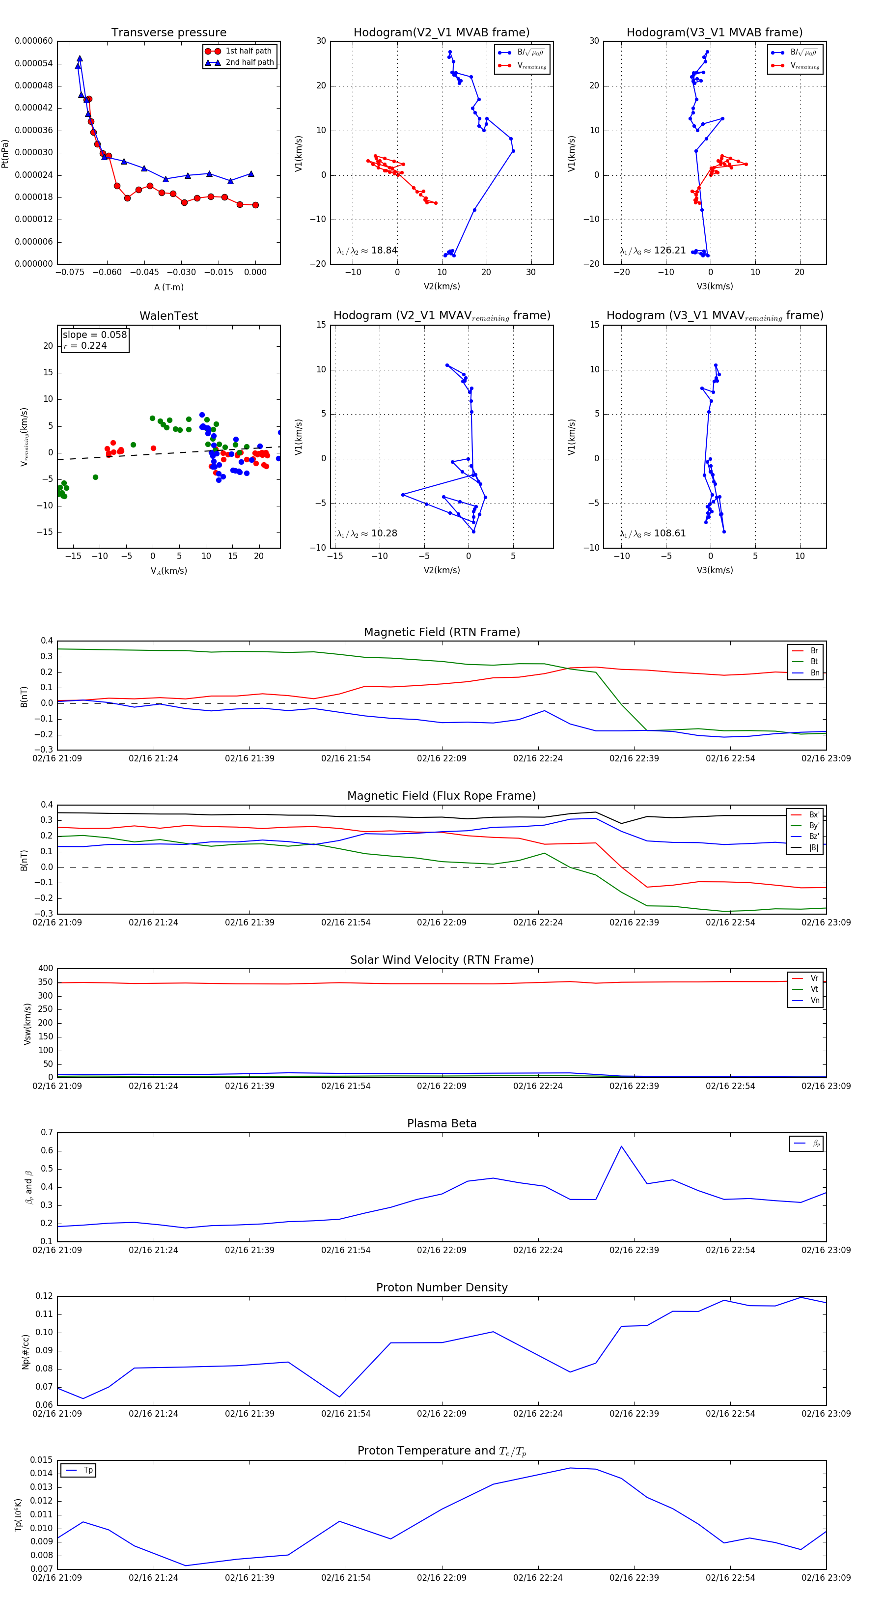Click the 'A (T·m)' x-axis label
884x1621 pixels.
point(168,287)
